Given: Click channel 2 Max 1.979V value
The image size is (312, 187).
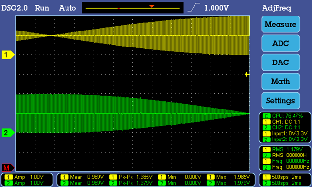Looking at the screenshot, I should (233, 183).
